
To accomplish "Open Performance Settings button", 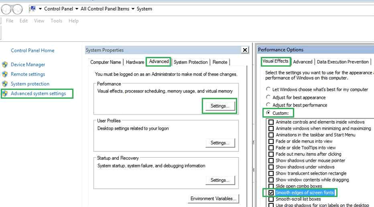I will 220,106.
